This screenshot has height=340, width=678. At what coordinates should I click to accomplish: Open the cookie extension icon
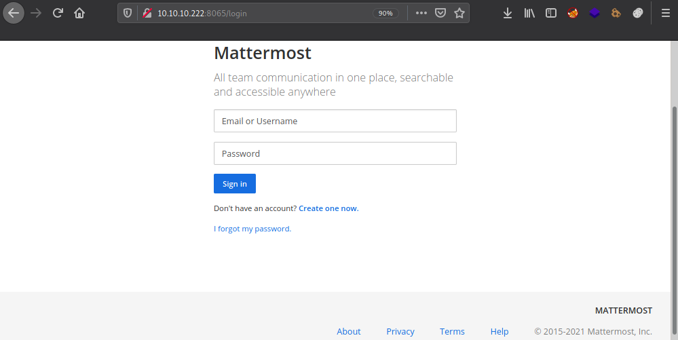[x=638, y=13]
